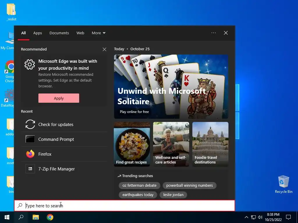Switch to the Web search tab
This screenshot has height=223, width=298.
pos(80,33)
